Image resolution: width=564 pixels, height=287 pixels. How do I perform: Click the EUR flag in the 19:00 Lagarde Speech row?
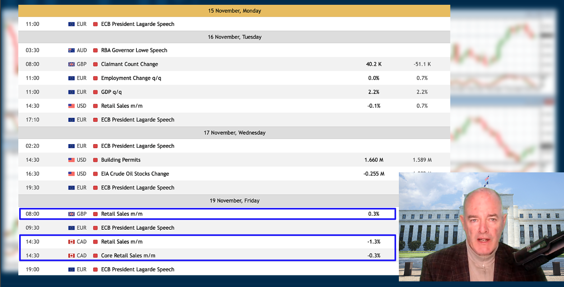click(x=71, y=269)
